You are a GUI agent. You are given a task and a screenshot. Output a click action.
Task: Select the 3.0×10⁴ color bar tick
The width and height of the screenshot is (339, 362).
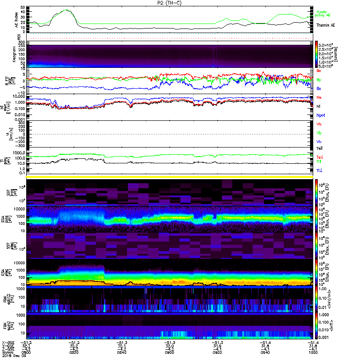pos(325,45)
